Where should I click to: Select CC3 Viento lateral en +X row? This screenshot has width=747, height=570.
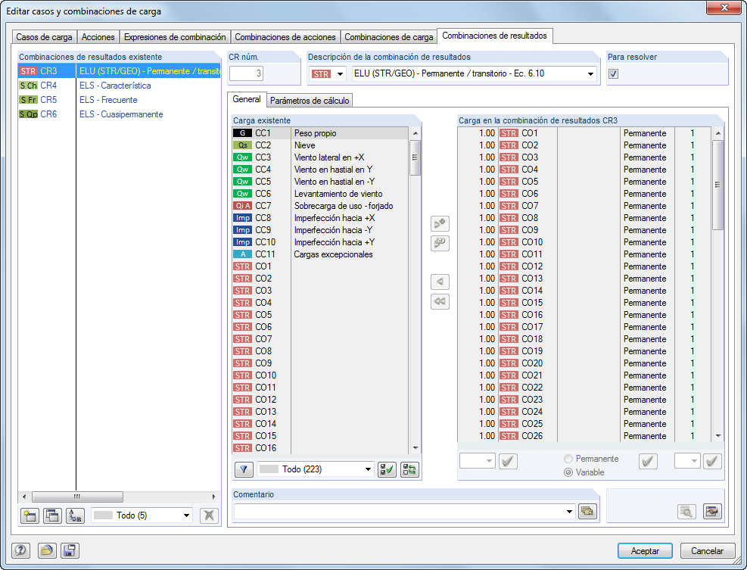point(320,157)
